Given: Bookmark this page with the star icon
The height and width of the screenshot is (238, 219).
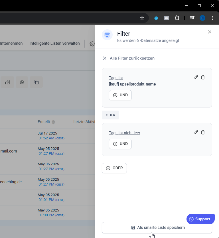Looking at the screenshot, I should (142, 18).
